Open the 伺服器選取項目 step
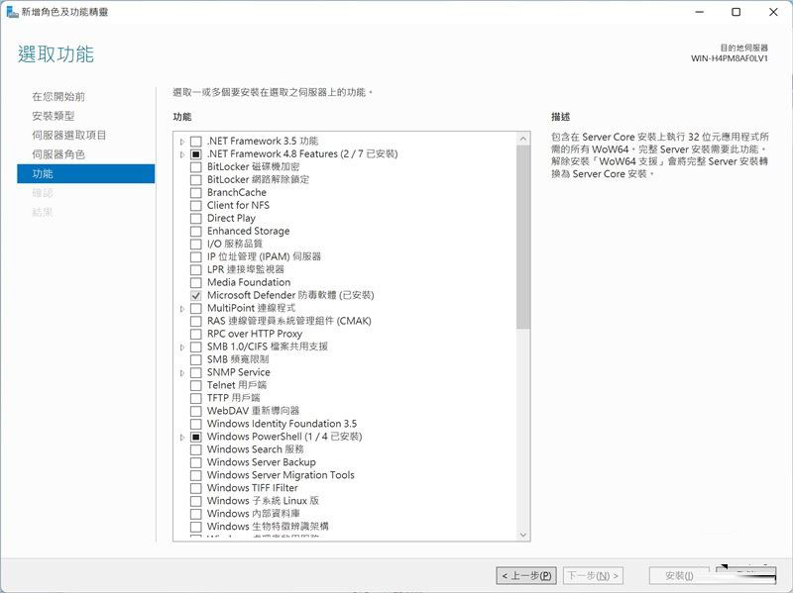Image resolution: width=793 pixels, height=593 pixels. point(68,136)
